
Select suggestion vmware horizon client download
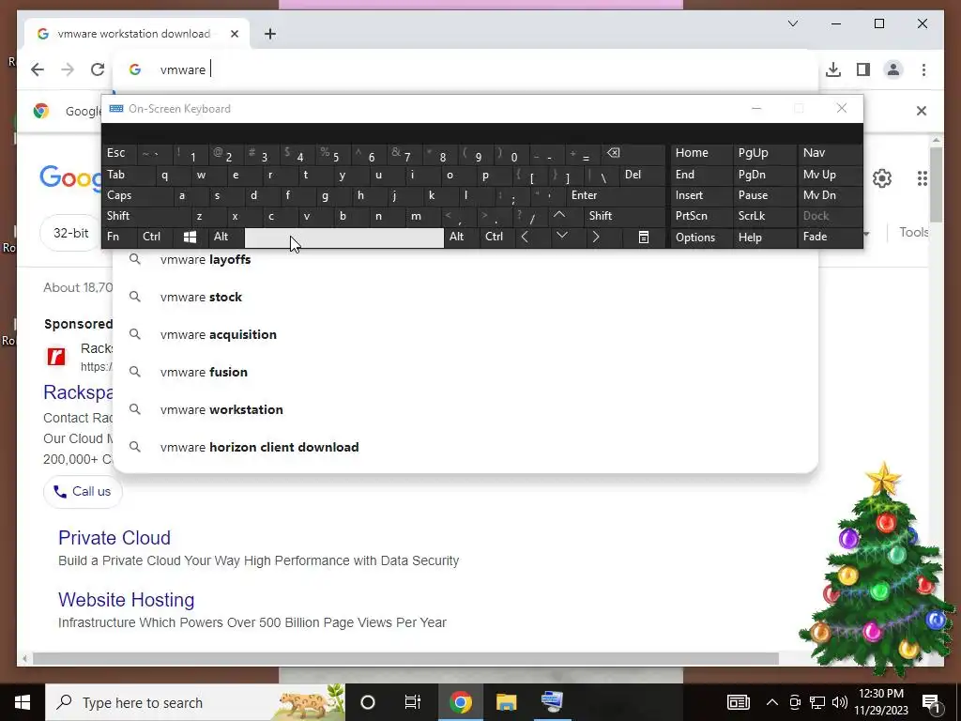pos(465,447)
